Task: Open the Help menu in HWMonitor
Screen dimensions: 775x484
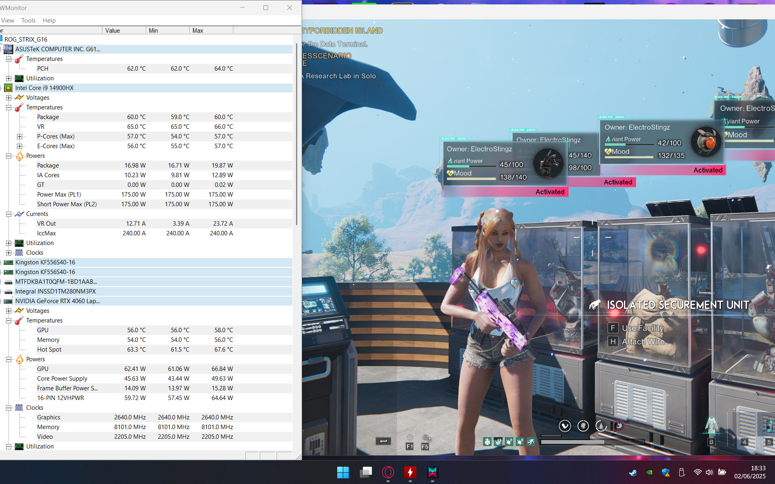Action: [49, 20]
